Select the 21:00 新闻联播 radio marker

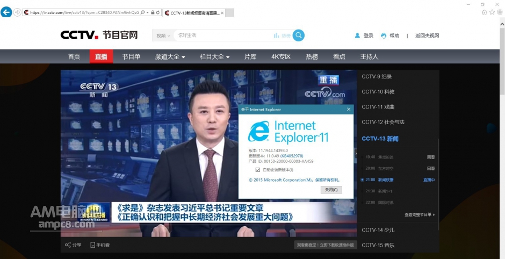pyautogui.click(x=362, y=180)
